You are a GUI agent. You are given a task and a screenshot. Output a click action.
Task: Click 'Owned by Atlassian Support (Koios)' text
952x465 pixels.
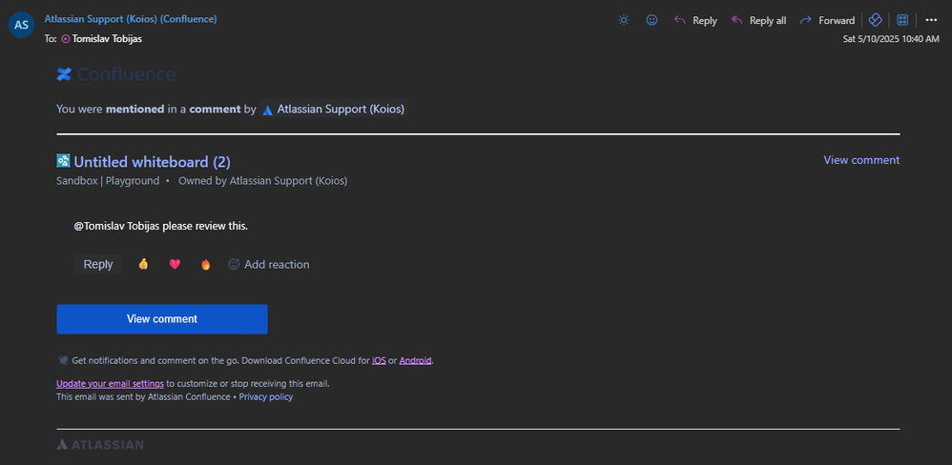[x=263, y=181]
